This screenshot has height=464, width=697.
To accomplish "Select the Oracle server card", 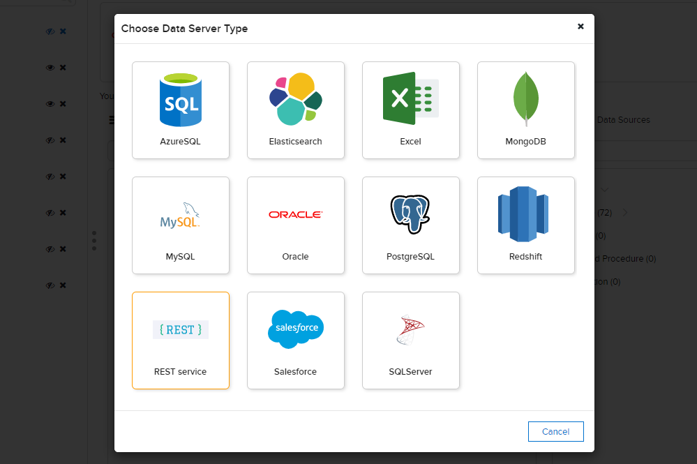I will [296, 225].
